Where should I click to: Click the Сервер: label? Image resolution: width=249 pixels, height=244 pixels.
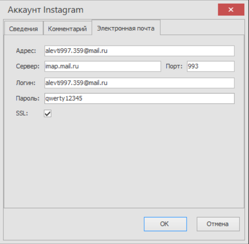pos(28,66)
